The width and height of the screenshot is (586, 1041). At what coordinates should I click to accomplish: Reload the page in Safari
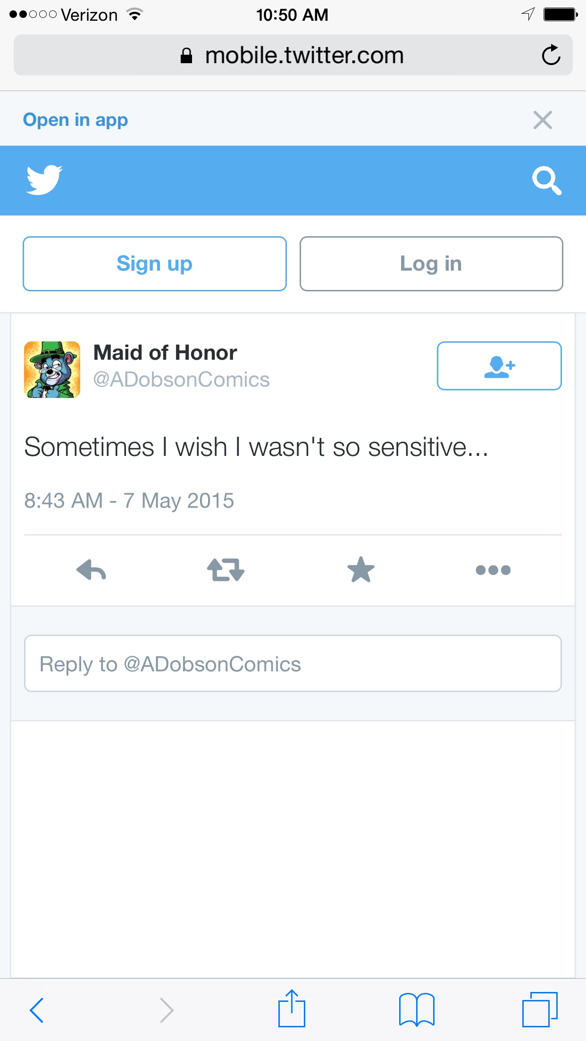point(551,55)
